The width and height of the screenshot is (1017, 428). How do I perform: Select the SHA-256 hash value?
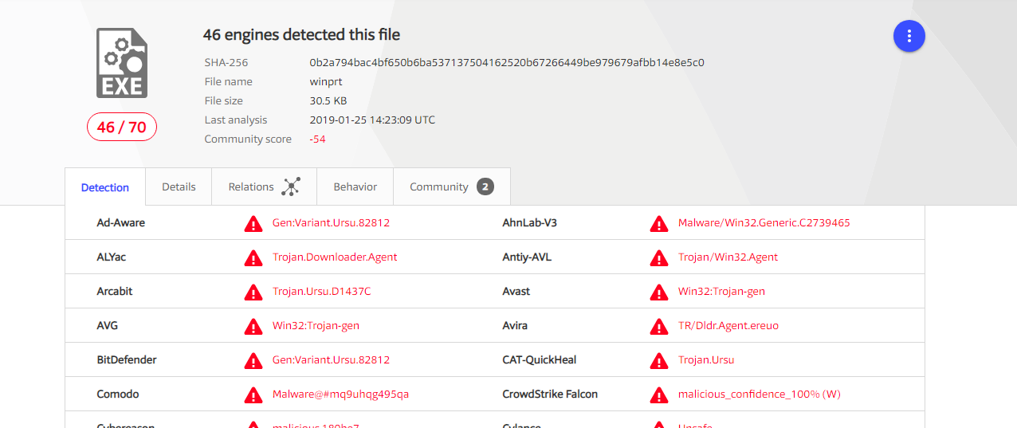coord(507,62)
